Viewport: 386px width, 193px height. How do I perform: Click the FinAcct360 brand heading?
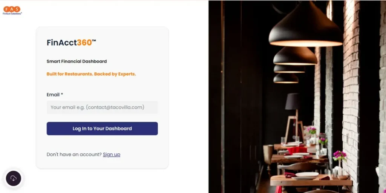pyautogui.click(x=71, y=43)
